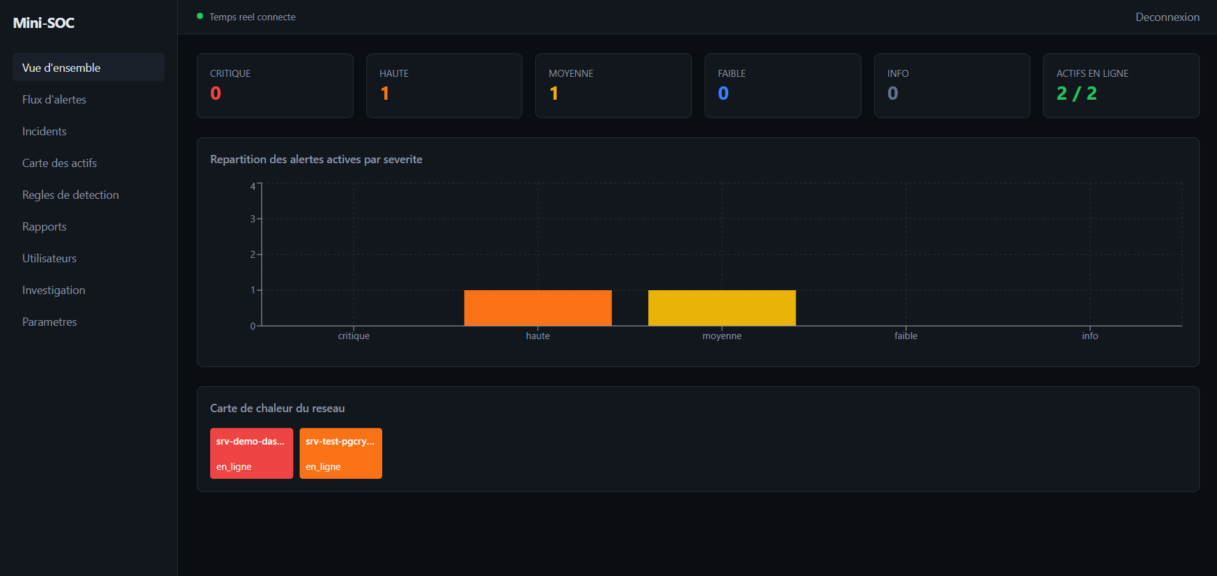
Task: Click the orange haute bar in chart
Action: pos(538,308)
